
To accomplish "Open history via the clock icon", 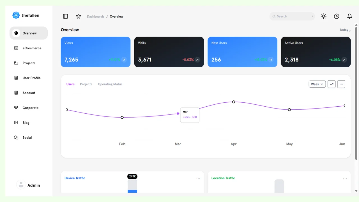I will point(337,16).
